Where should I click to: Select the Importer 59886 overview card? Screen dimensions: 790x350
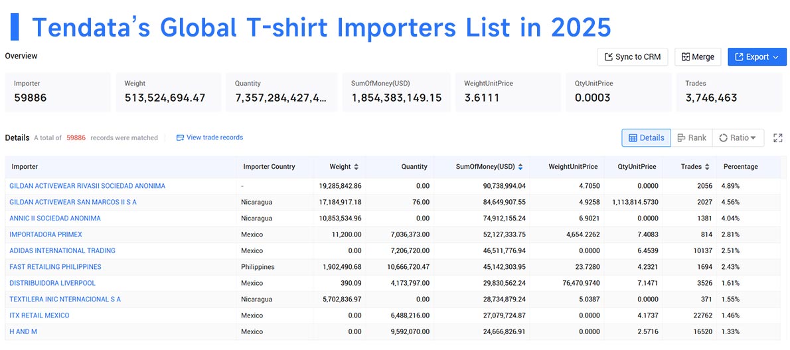58,92
